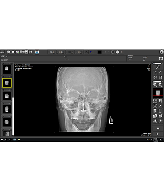164x191 pixels.
Task: Toggle the brightness contrast adjustment tool
Action: (155, 121)
